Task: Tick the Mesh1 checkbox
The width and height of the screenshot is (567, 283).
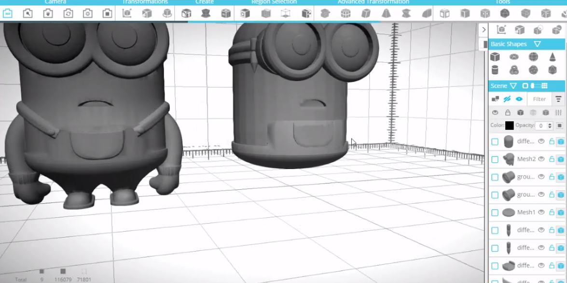Action: pos(495,212)
